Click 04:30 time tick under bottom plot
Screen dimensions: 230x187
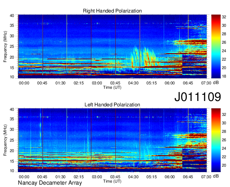pyautogui.click(x=133, y=177)
